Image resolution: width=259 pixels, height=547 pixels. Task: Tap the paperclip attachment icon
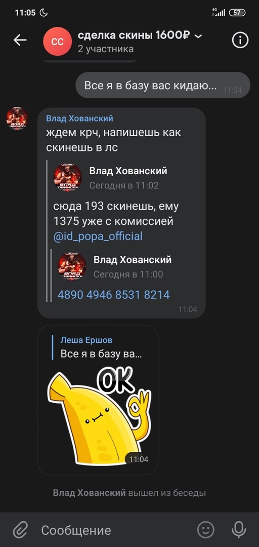20,531
